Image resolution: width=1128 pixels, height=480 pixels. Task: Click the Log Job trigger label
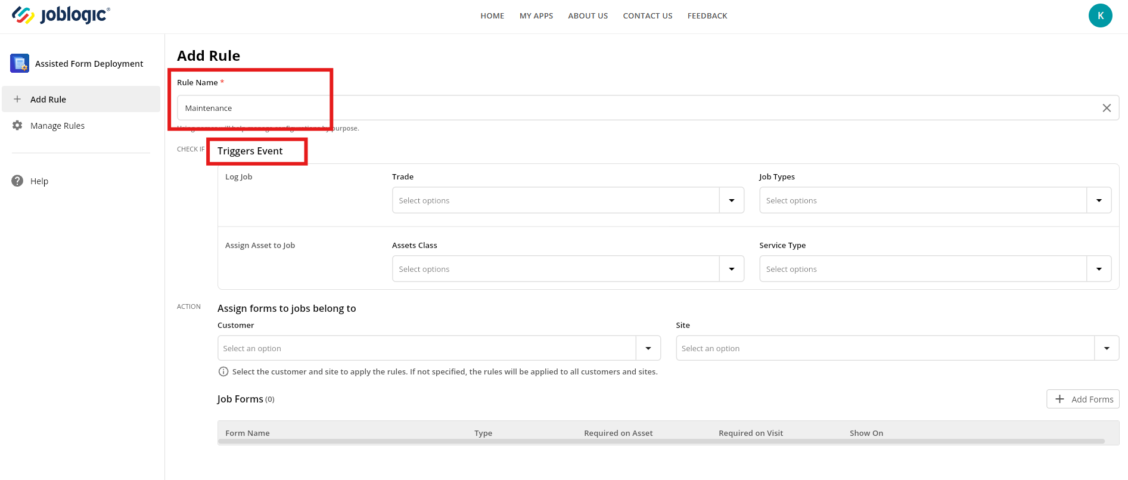click(239, 177)
